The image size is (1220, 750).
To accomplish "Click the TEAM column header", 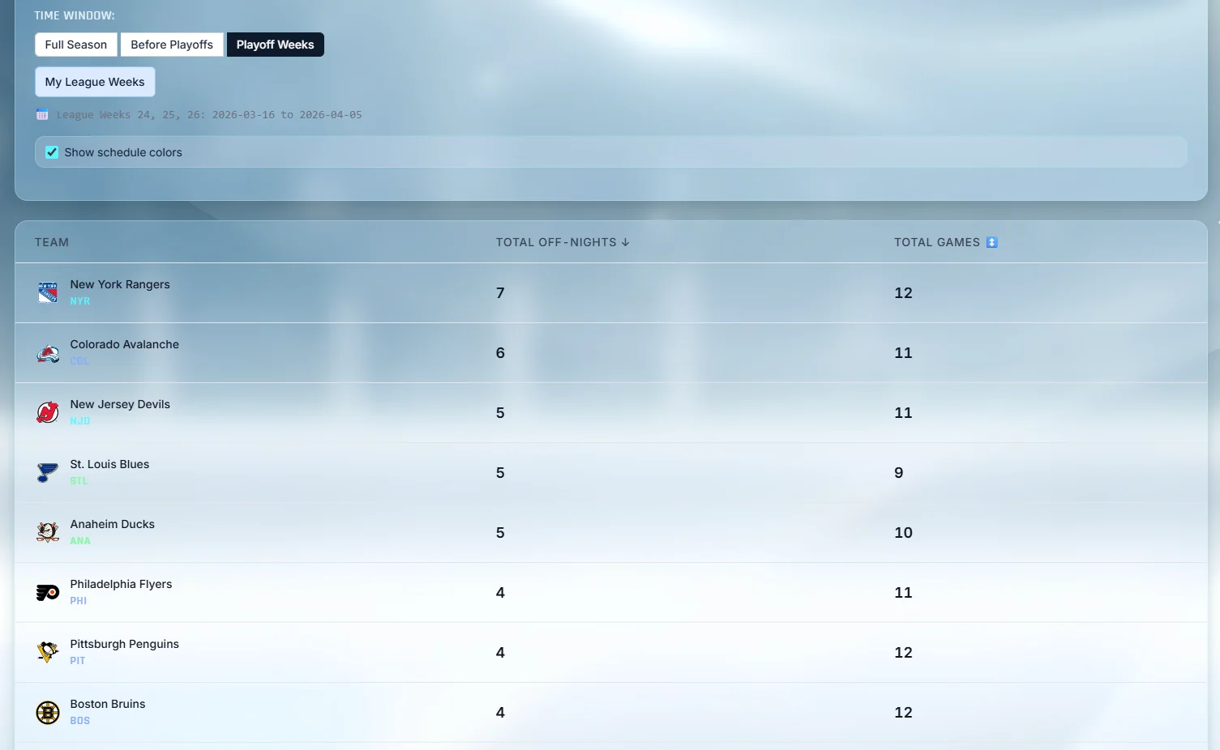I will pyautogui.click(x=52, y=242).
